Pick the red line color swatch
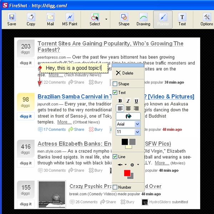Image resolution: width=214 pixels, height=214 pixels. pyautogui.click(x=127, y=173)
